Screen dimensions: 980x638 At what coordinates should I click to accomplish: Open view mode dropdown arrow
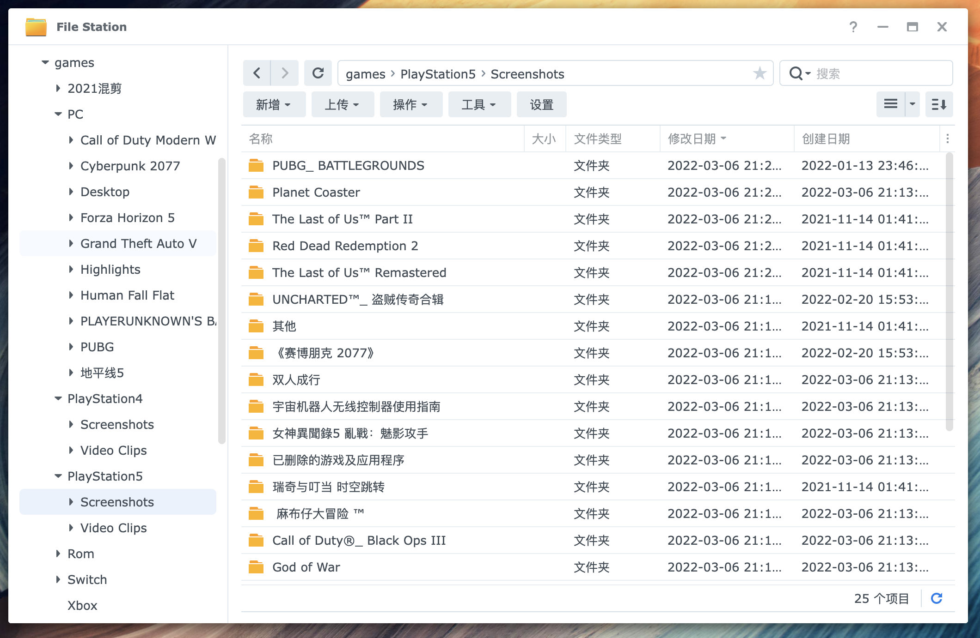coord(913,104)
